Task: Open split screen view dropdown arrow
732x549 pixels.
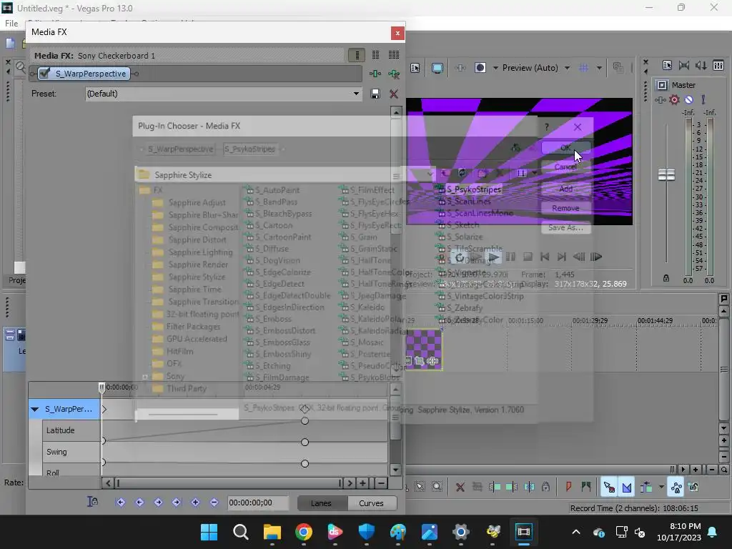Action: click(495, 68)
